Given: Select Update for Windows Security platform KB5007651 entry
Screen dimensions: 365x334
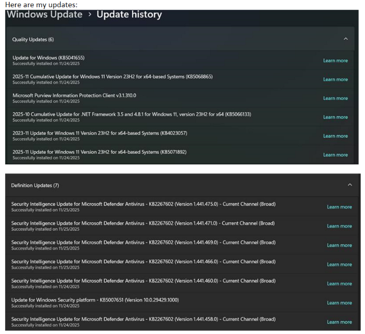Looking at the screenshot, I should click(x=182, y=303).
